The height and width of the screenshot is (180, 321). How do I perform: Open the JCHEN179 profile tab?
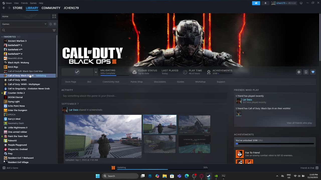71,8
